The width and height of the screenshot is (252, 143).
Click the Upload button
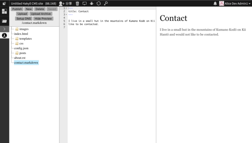[x=22, y=14]
